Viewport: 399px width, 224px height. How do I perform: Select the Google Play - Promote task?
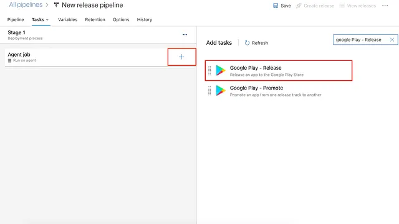click(279, 91)
